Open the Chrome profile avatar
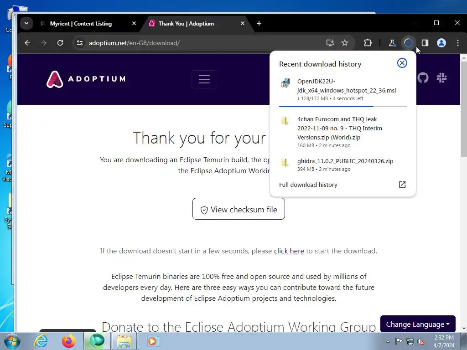This screenshot has height=350, width=467. click(x=441, y=43)
